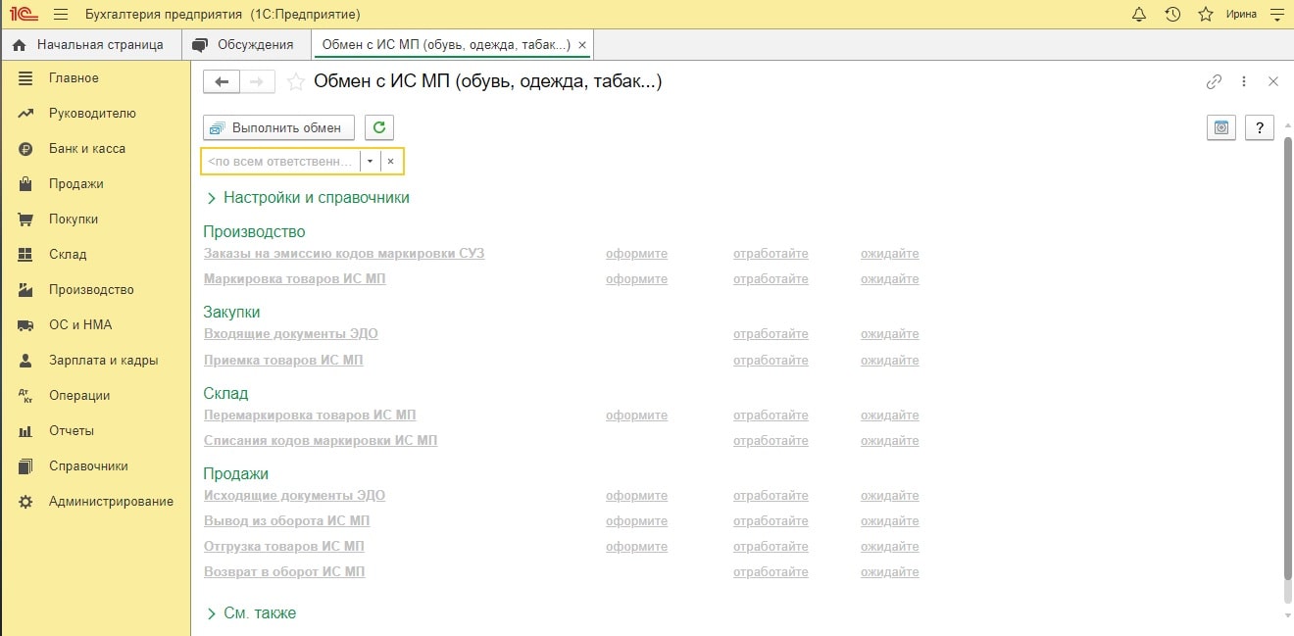Screen dimensions: 1294x636
Task: Click the responsible person filter field
Action: coord(280,161)
